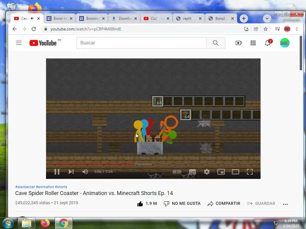Open the media controls icon

[277, 29]
